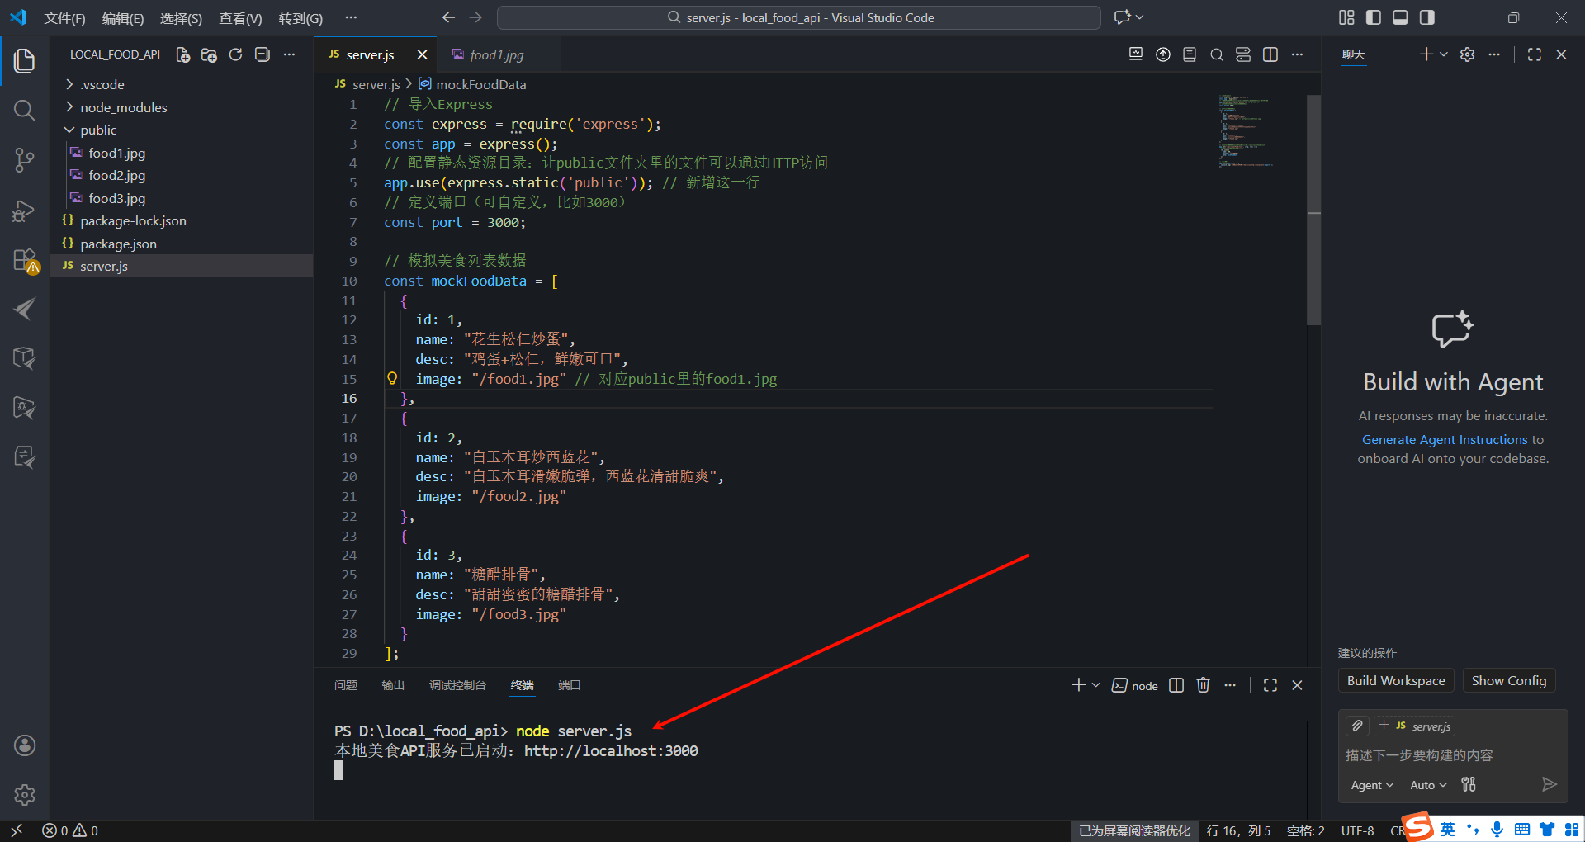Open Source Control view
Viewport: 1585px width, 842px height.
click(x=25, y=160)
